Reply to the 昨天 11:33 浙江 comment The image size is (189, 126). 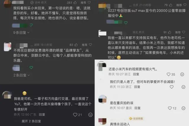point(137,87)
